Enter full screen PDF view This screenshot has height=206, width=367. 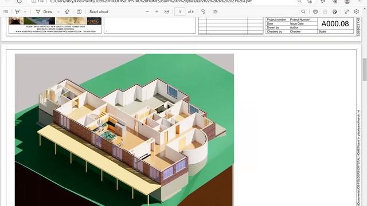pyautogui.click(x=346, y=11)
